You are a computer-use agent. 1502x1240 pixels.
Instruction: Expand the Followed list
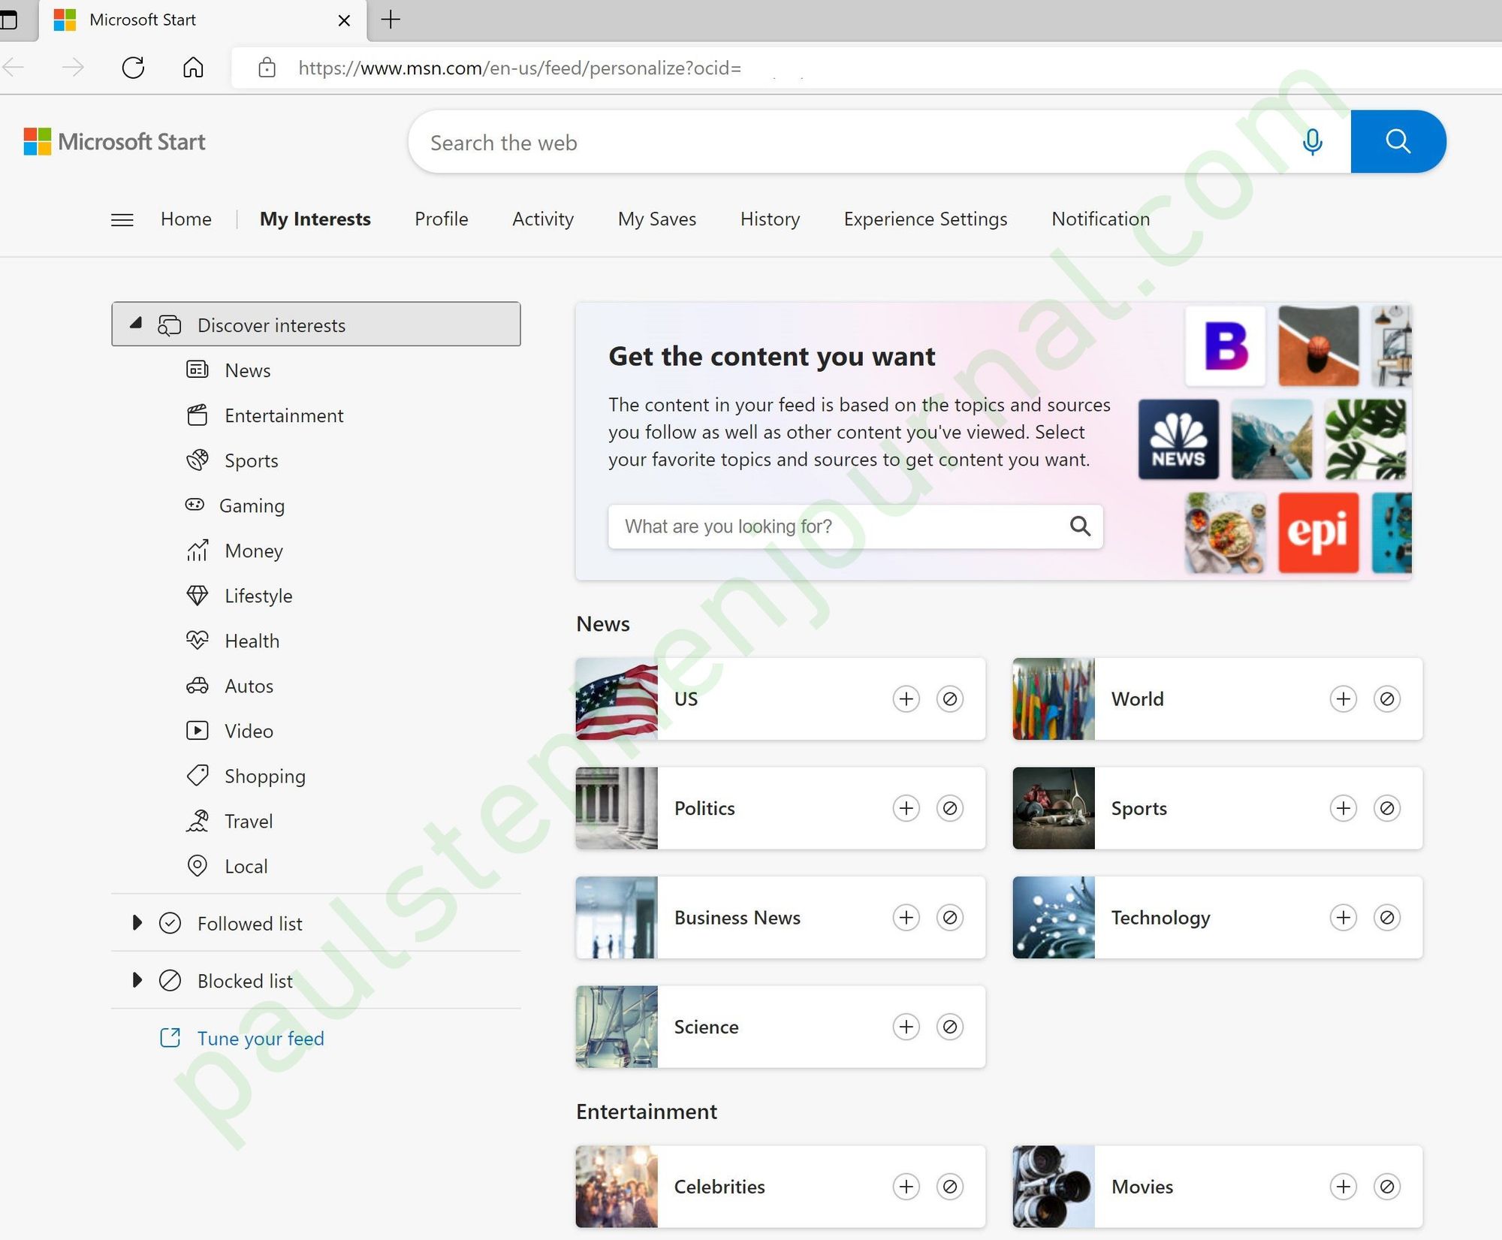coord(137,923)
